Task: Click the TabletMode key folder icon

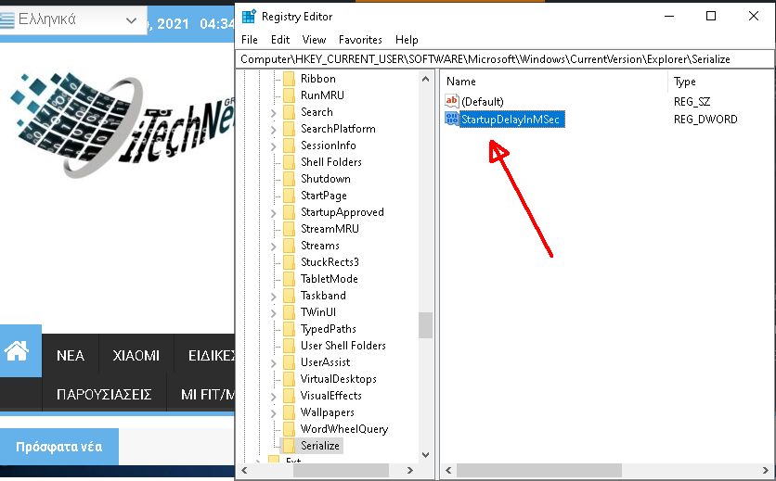Action: [x=289, y=279]
